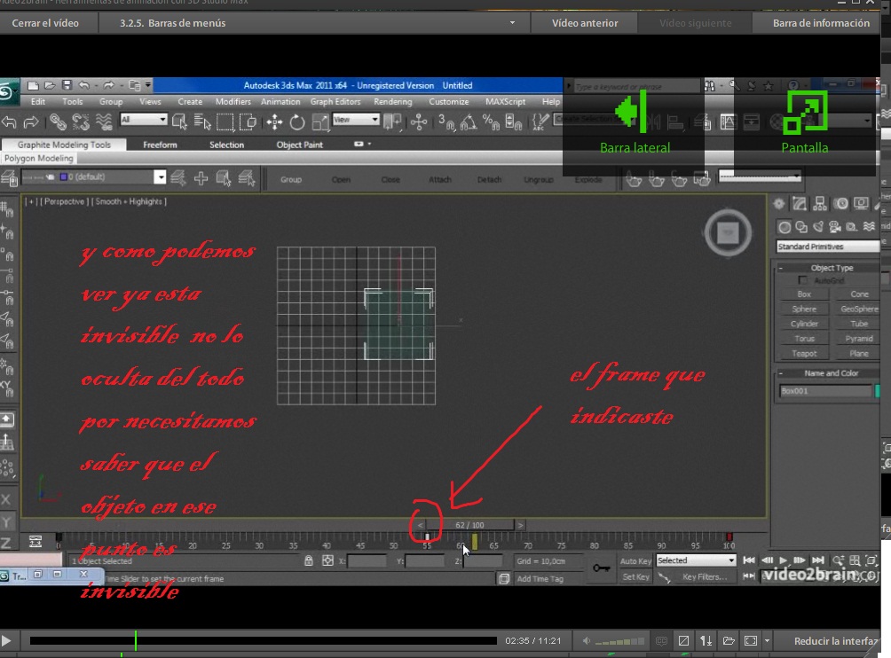Image resolution: width=891 pixels, height=658 pixels.
Task: Open the 3ds Max application button
Action: point(8,92)
